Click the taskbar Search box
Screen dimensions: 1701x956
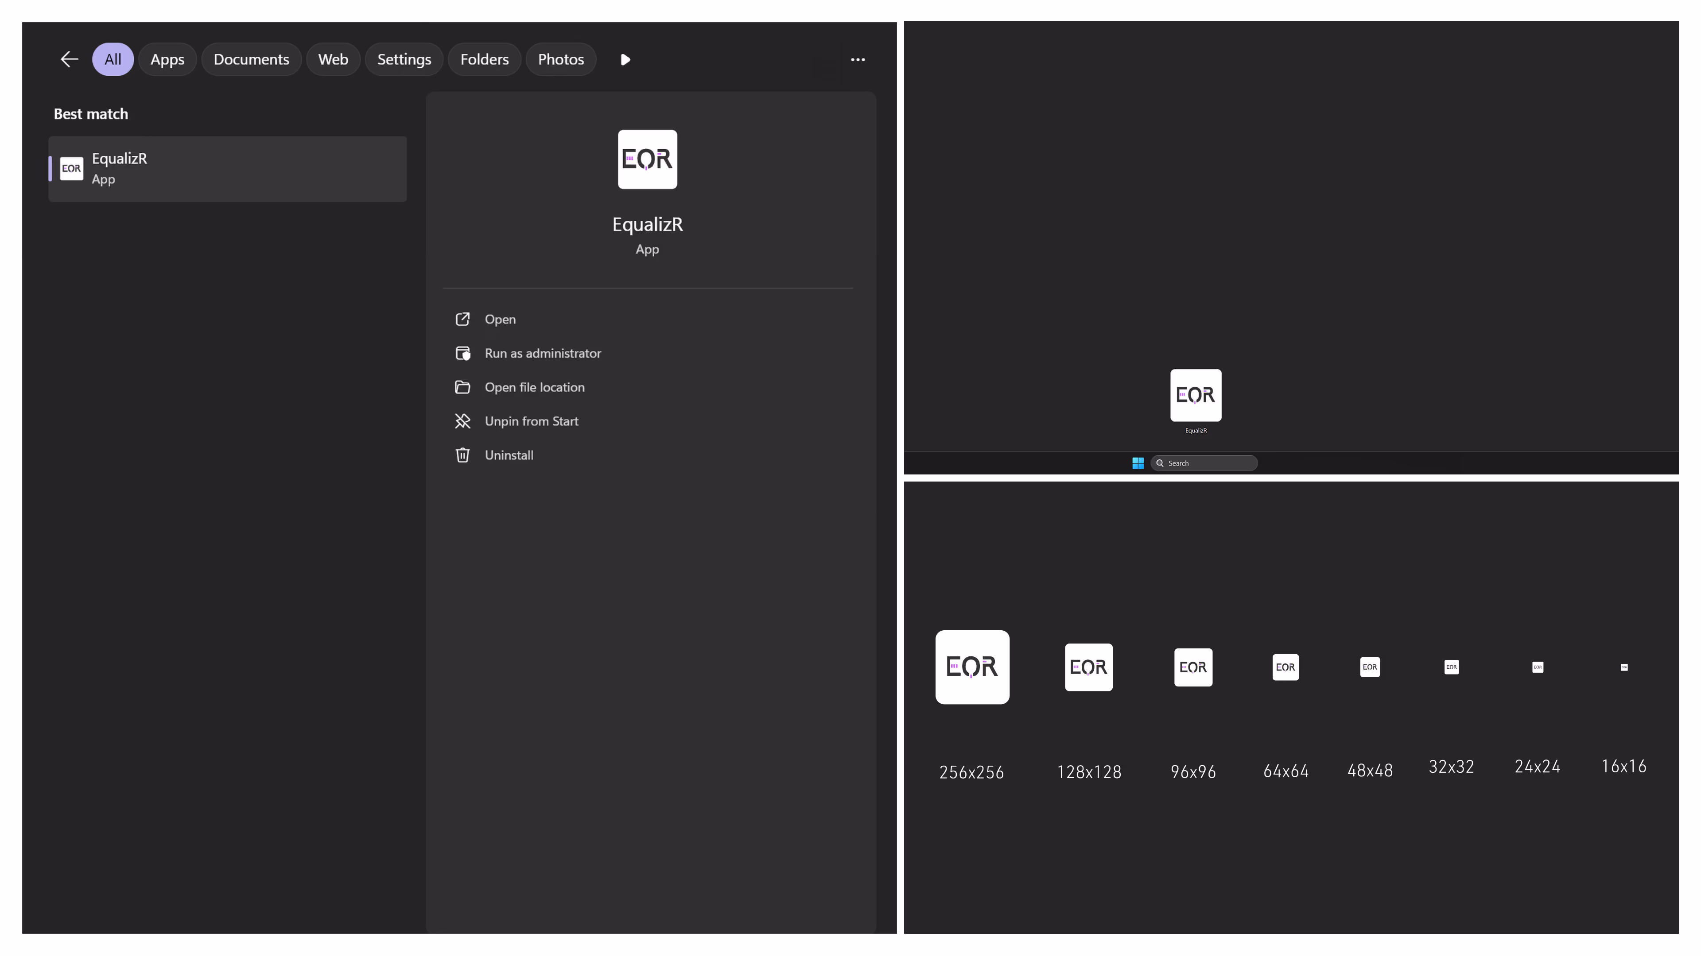(x=1204, y=463)
